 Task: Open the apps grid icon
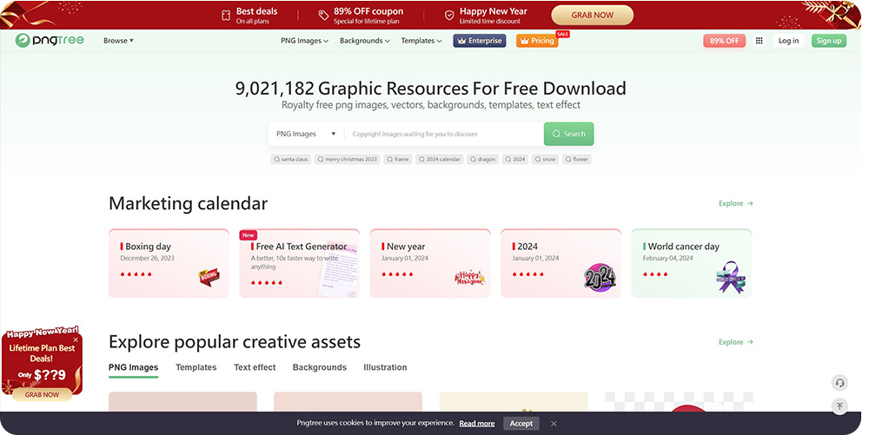[760, 41]
